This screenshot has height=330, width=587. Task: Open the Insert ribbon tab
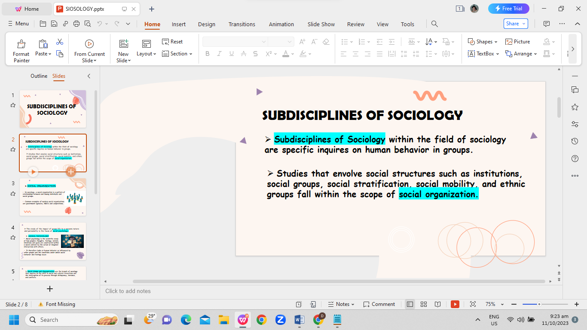(x=179, y=24)
